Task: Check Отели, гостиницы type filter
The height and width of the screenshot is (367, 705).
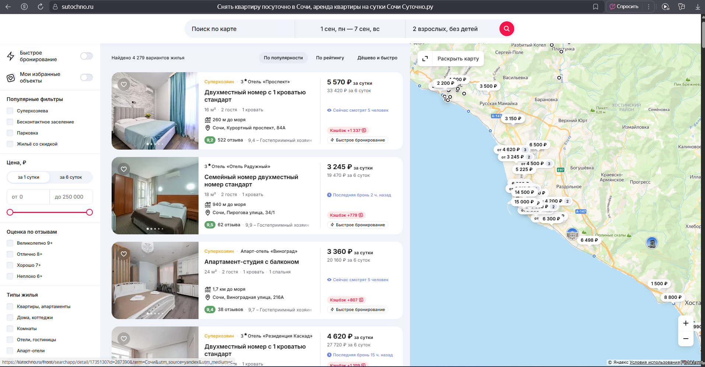Action: coord(10,340)
